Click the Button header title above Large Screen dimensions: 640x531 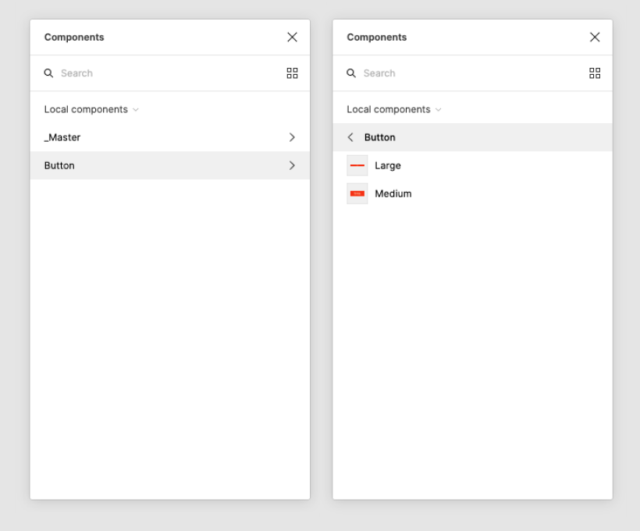click(380, 137)
